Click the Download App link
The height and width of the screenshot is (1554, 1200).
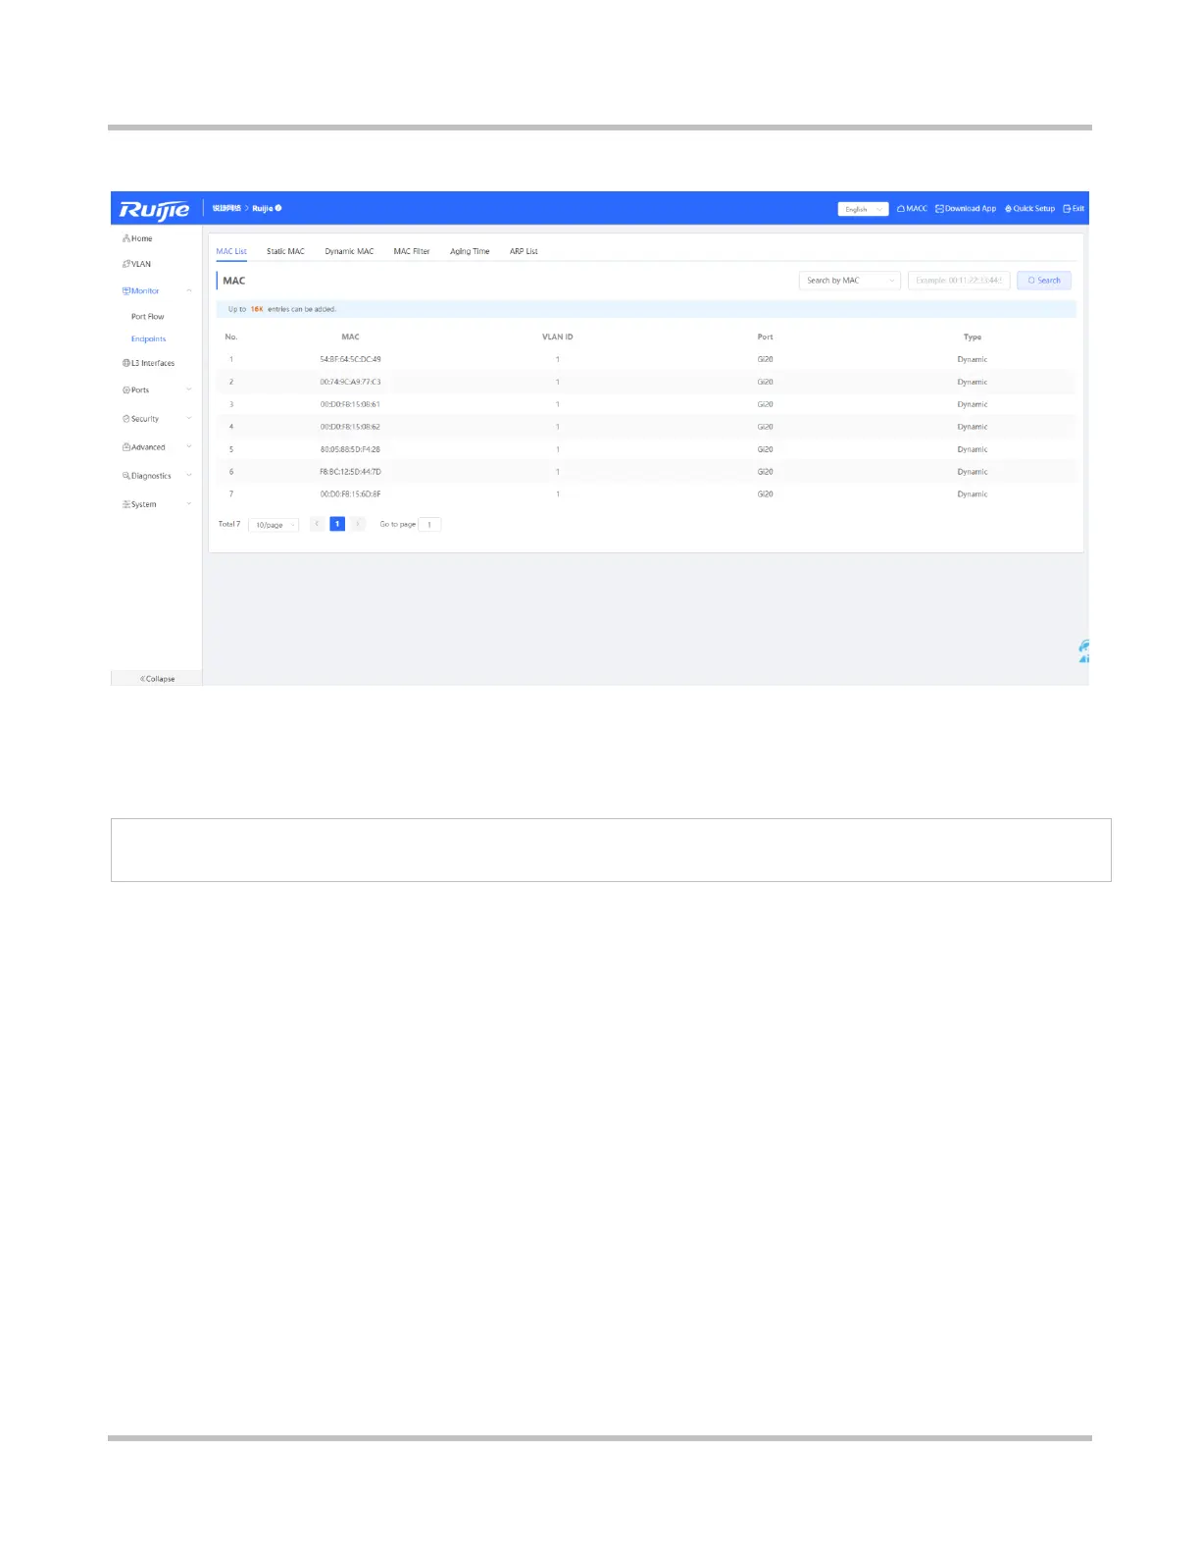(x=966, y=209)
